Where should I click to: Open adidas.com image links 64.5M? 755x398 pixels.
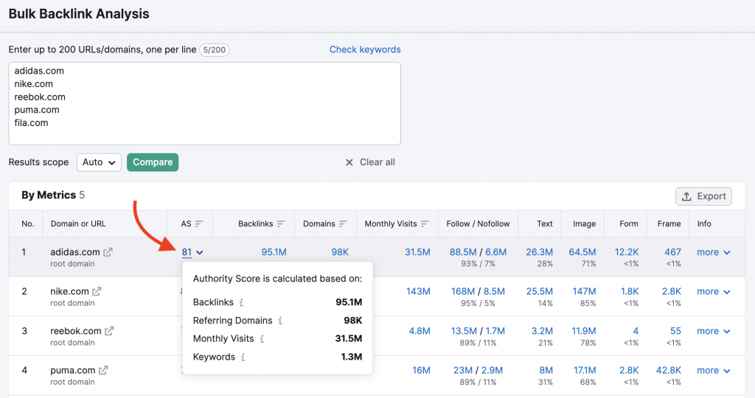click(x=582, y=252)
